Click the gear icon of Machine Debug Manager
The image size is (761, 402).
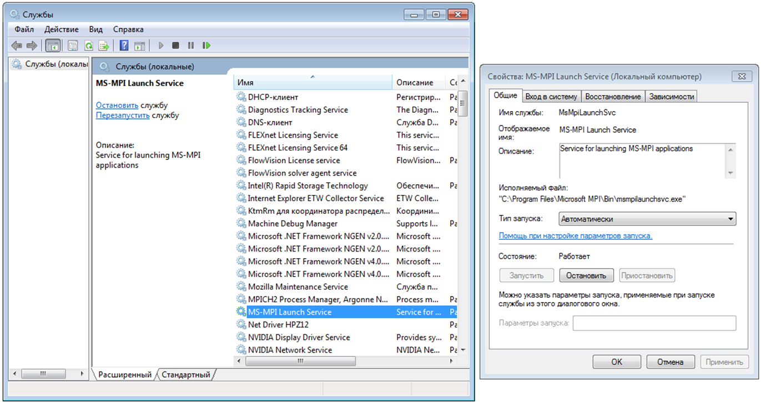coord(241,223)
